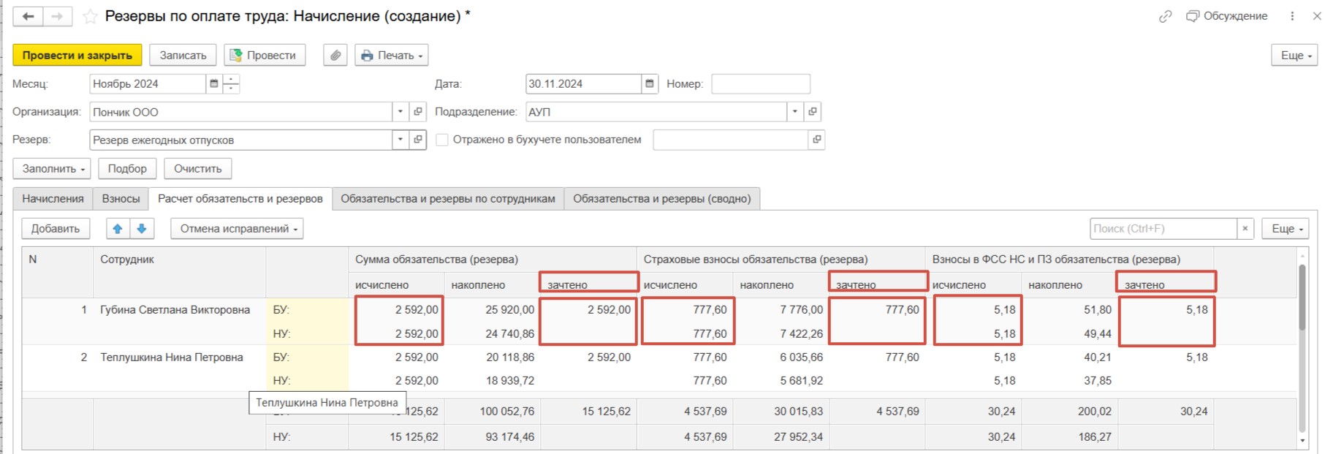Add a row with Добавить
1325x454 pixels.
point(56,229)
